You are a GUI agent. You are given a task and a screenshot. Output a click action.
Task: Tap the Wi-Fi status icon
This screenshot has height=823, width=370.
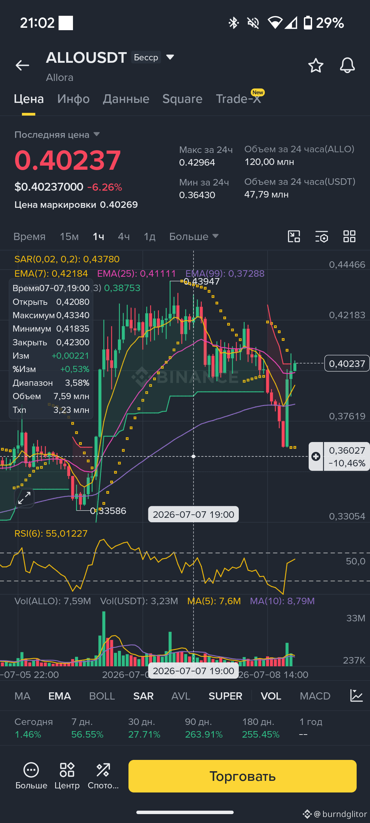(x=275, y=23)
